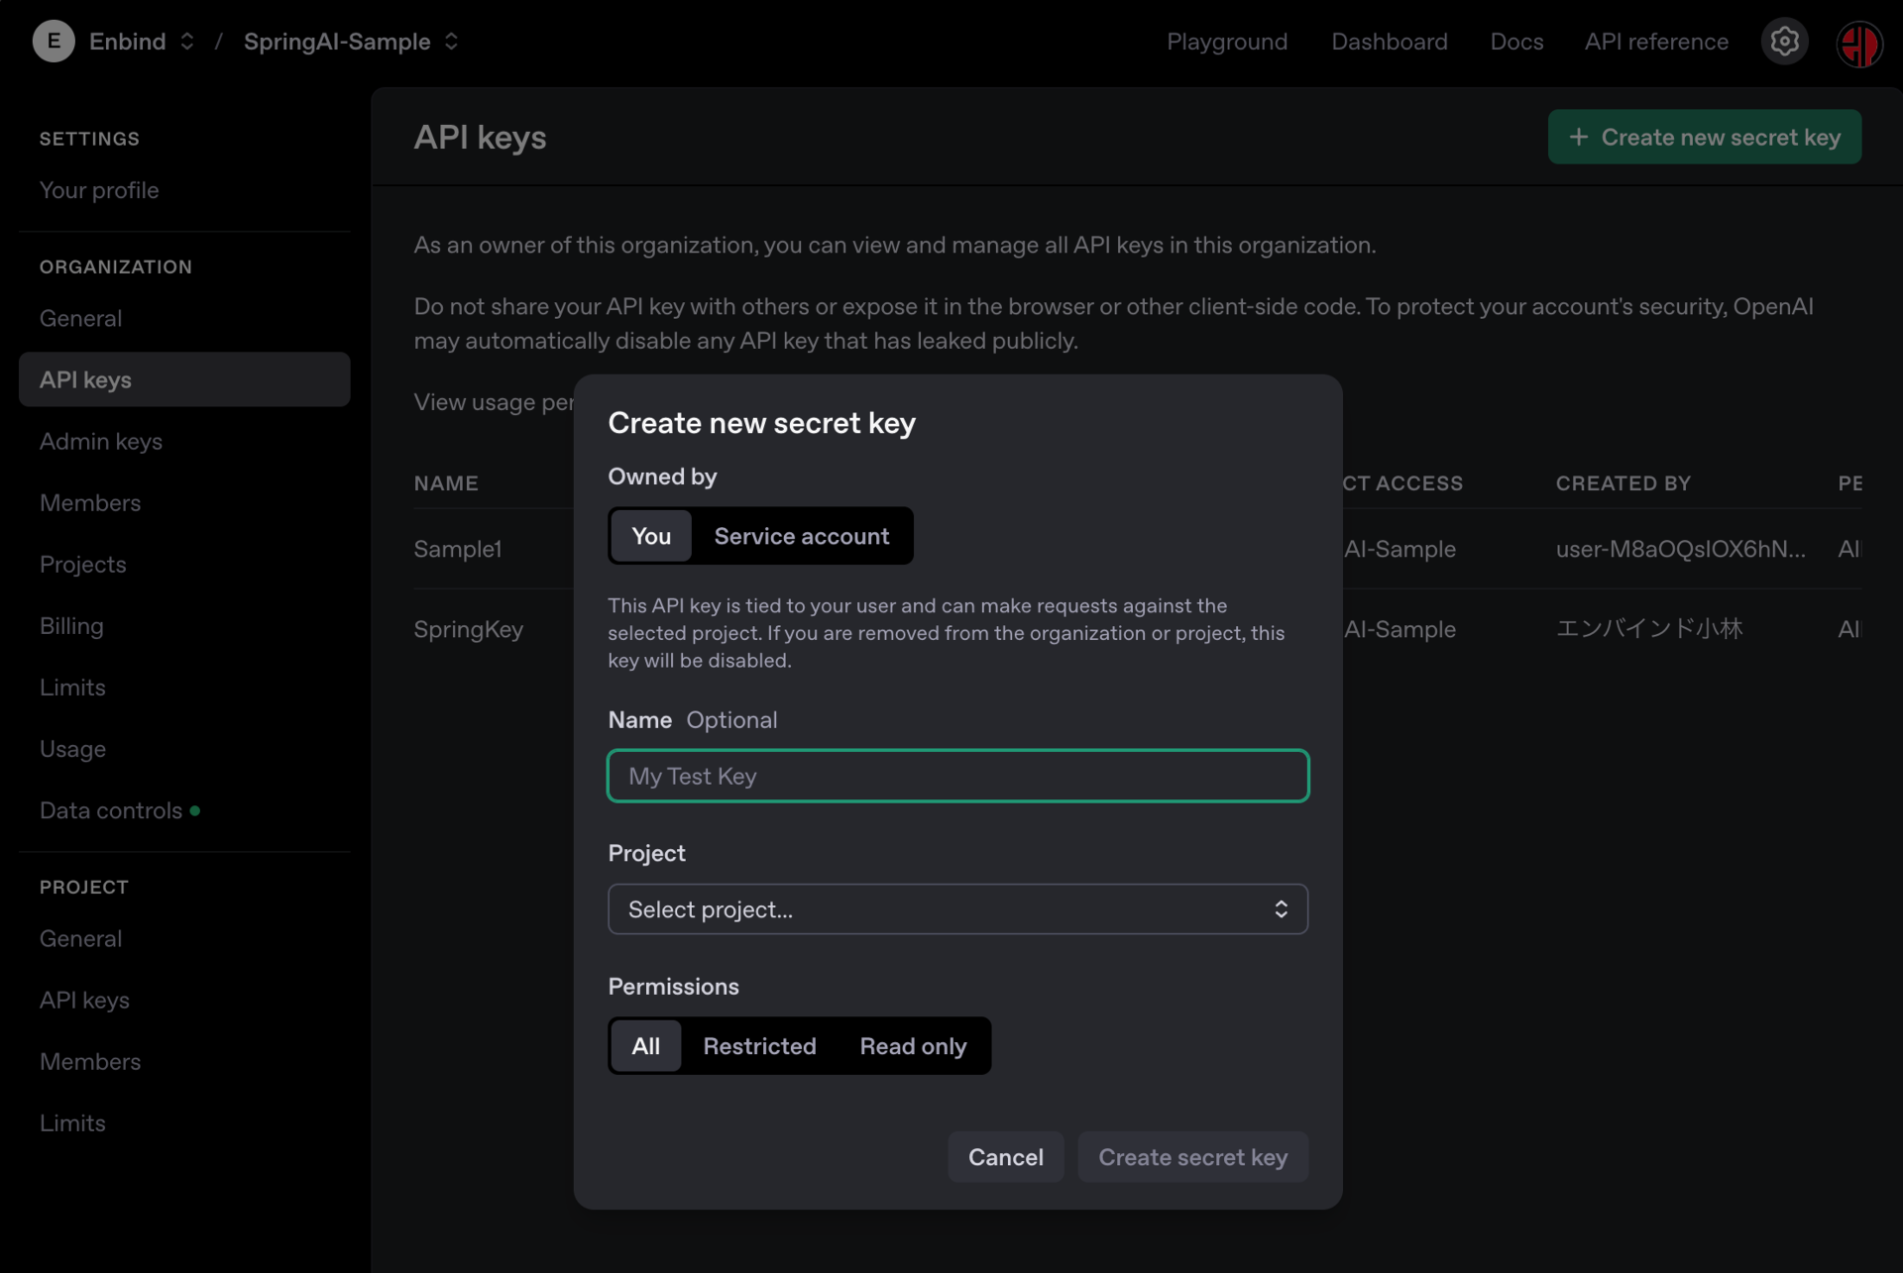Choose Read only permissions
This screenshot has height=1273, width=1903.
[913, 1046]
